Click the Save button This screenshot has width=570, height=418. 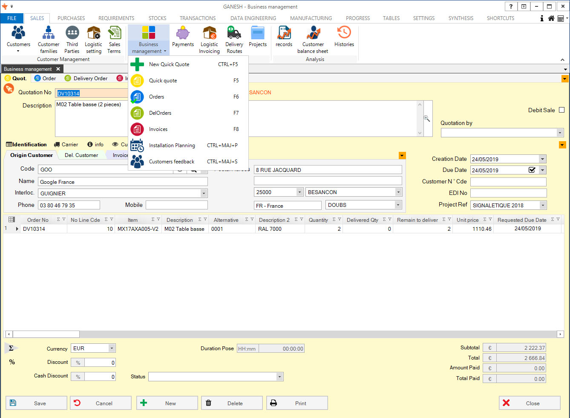36,403
